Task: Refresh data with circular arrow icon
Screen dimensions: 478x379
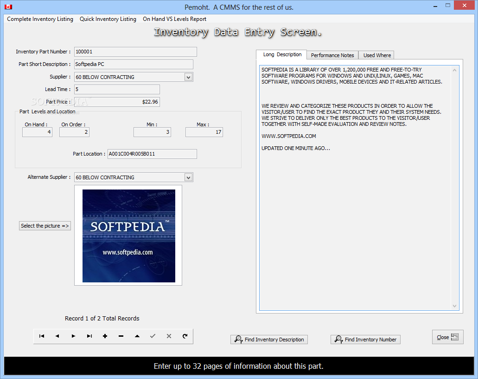Action: pyautogui.click(x=185, y=336)
